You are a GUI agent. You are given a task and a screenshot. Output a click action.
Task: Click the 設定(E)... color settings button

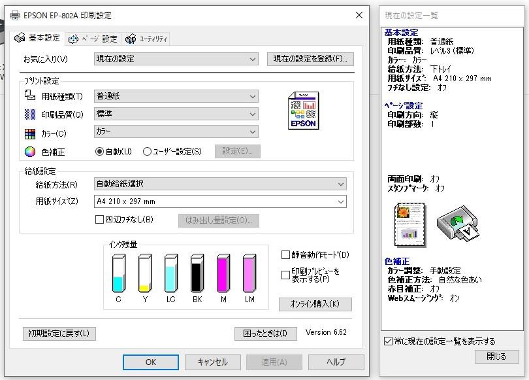pos(238,151)
